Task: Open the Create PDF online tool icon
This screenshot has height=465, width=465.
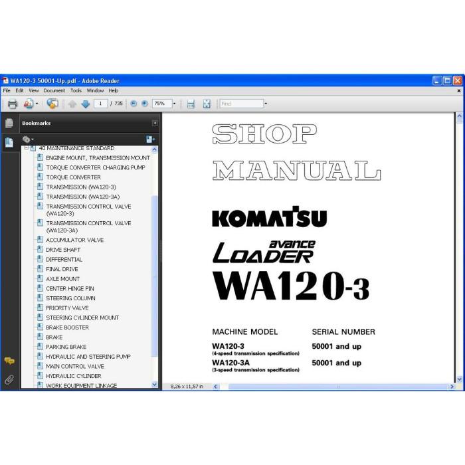Action: click(29, 104)
